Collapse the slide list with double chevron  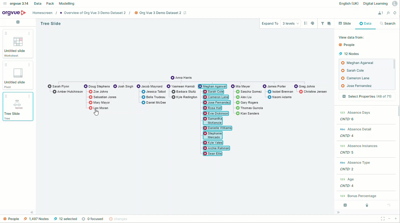click(x=32, y=212)
